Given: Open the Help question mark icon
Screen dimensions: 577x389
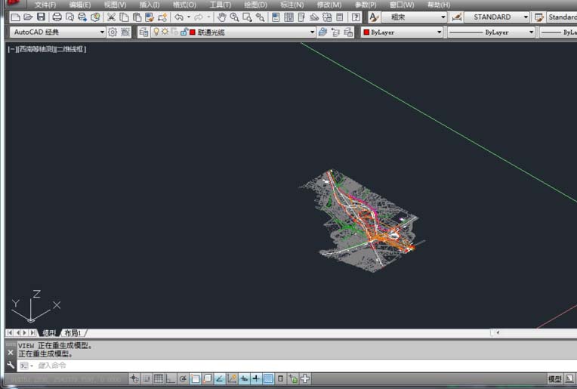Looking at the screenshot, I should [x=355, y=17].
